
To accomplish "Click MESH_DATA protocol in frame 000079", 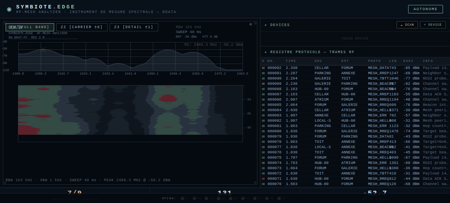I will pyautogui.click(x=378, y=137).
